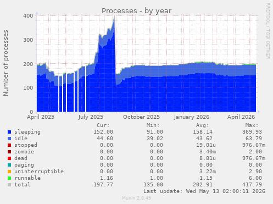The width and height of the screenshot is (273, 204).
Task: Click the 'uninterruptible' legend label
Action: click(39, 172)
